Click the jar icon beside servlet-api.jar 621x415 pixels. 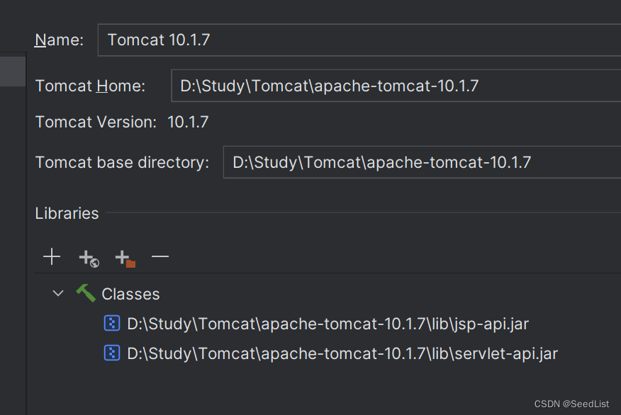pyautogui.click(x=112, y=353)
